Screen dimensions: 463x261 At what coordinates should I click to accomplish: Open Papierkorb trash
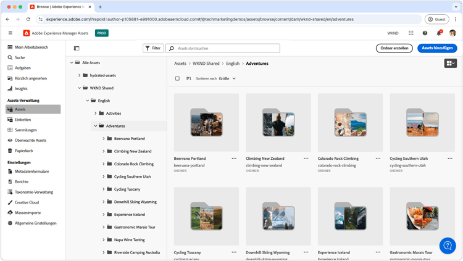(x=20, y=151)
